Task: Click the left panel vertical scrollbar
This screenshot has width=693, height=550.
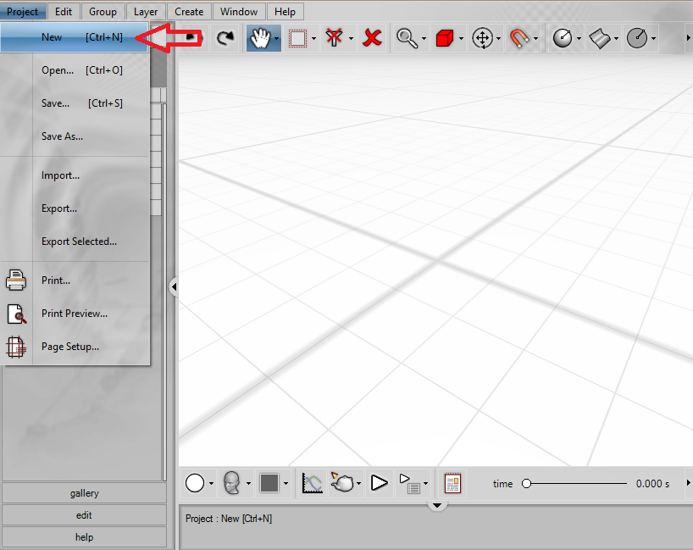Action: 164,292
